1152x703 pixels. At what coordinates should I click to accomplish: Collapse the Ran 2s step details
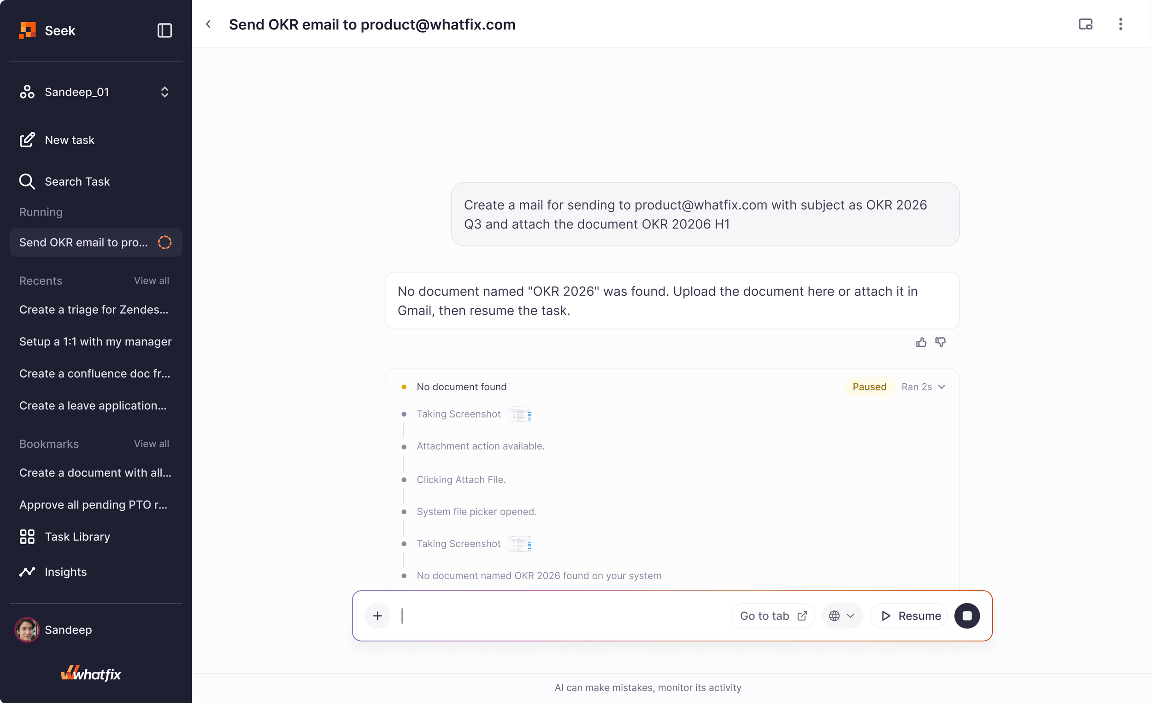[x=923, y=387]
